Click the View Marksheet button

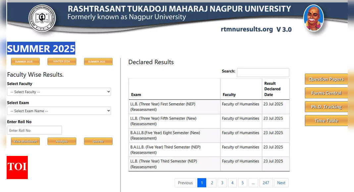click(x=25, y=141)
